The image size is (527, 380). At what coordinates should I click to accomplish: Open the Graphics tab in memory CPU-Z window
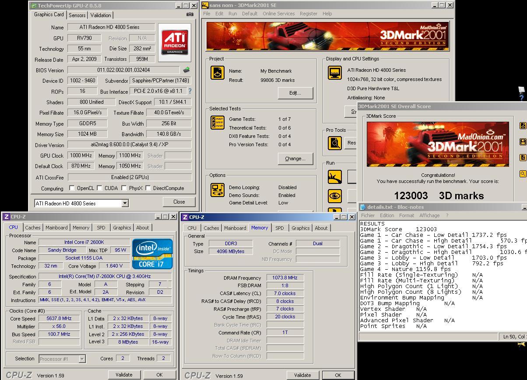click(x=301, y=228)
